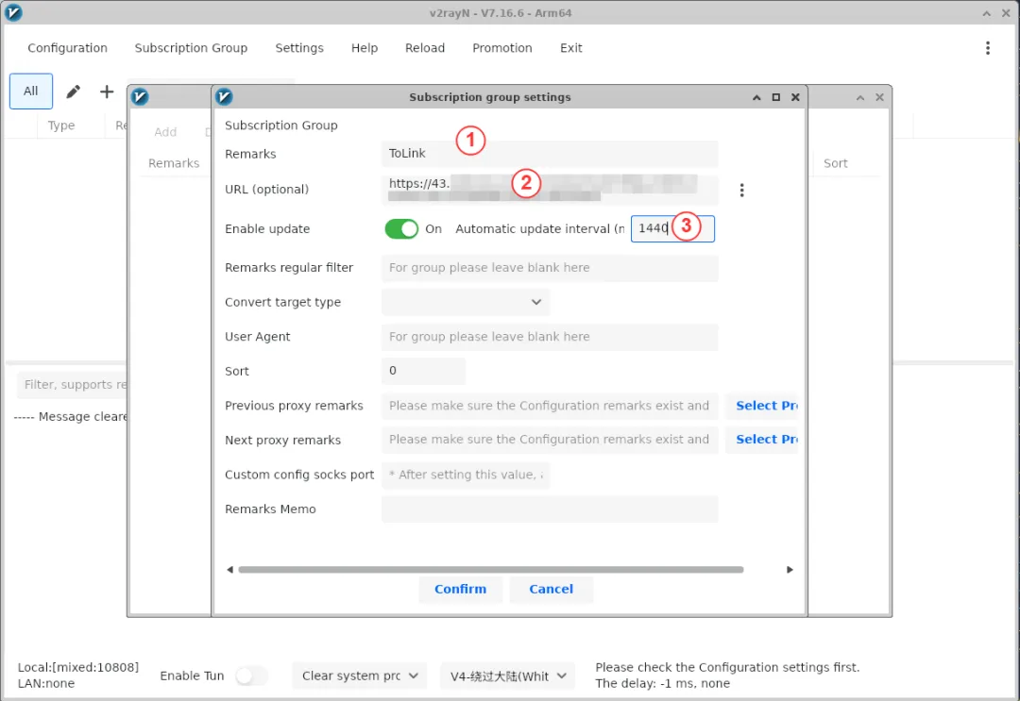This screenshot has height=701, width=1020.
Task: Open the Convert target type dropdown
Action: (466, 302)
